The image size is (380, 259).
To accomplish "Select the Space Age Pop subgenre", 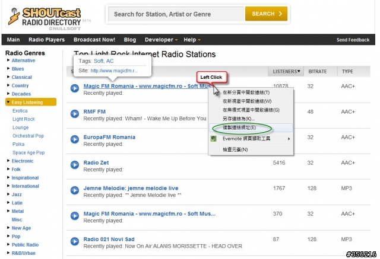I will 28,152.
